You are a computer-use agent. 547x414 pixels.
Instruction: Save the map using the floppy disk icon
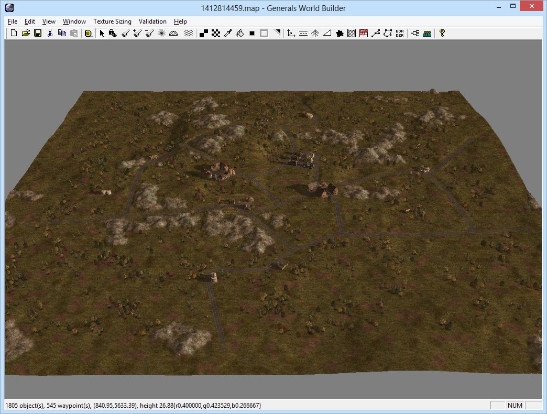click(x=37, y=33)
